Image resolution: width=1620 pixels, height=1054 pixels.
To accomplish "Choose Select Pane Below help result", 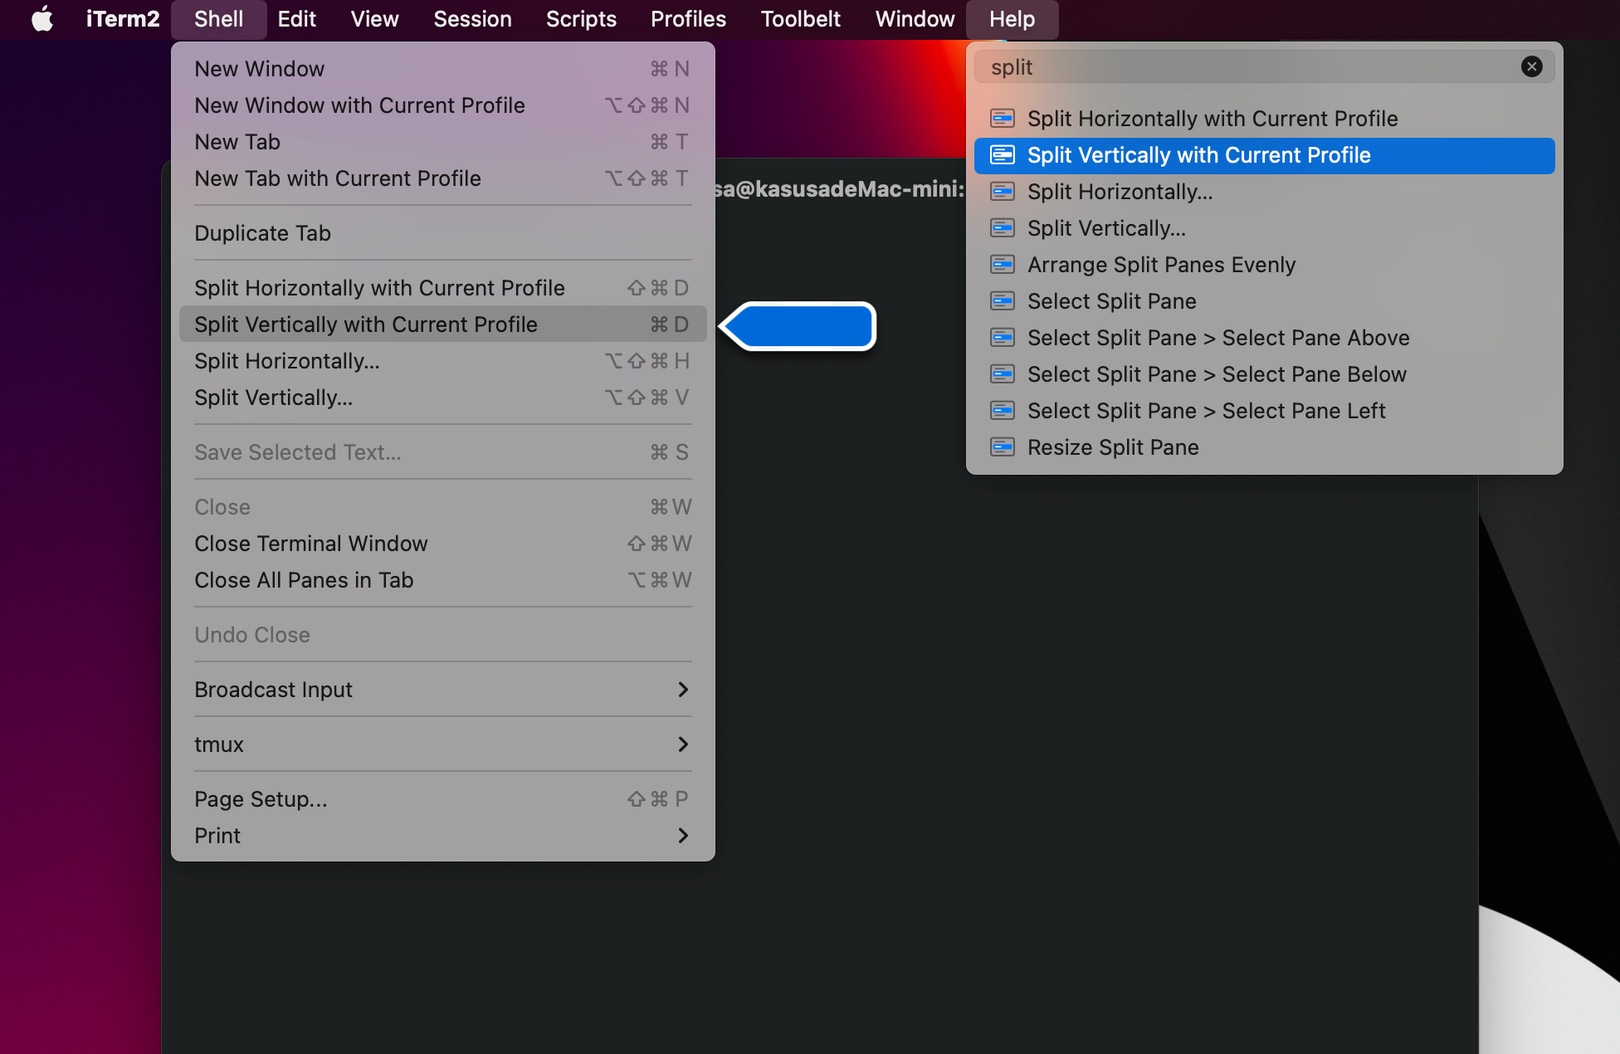I will click(1217, 374).
